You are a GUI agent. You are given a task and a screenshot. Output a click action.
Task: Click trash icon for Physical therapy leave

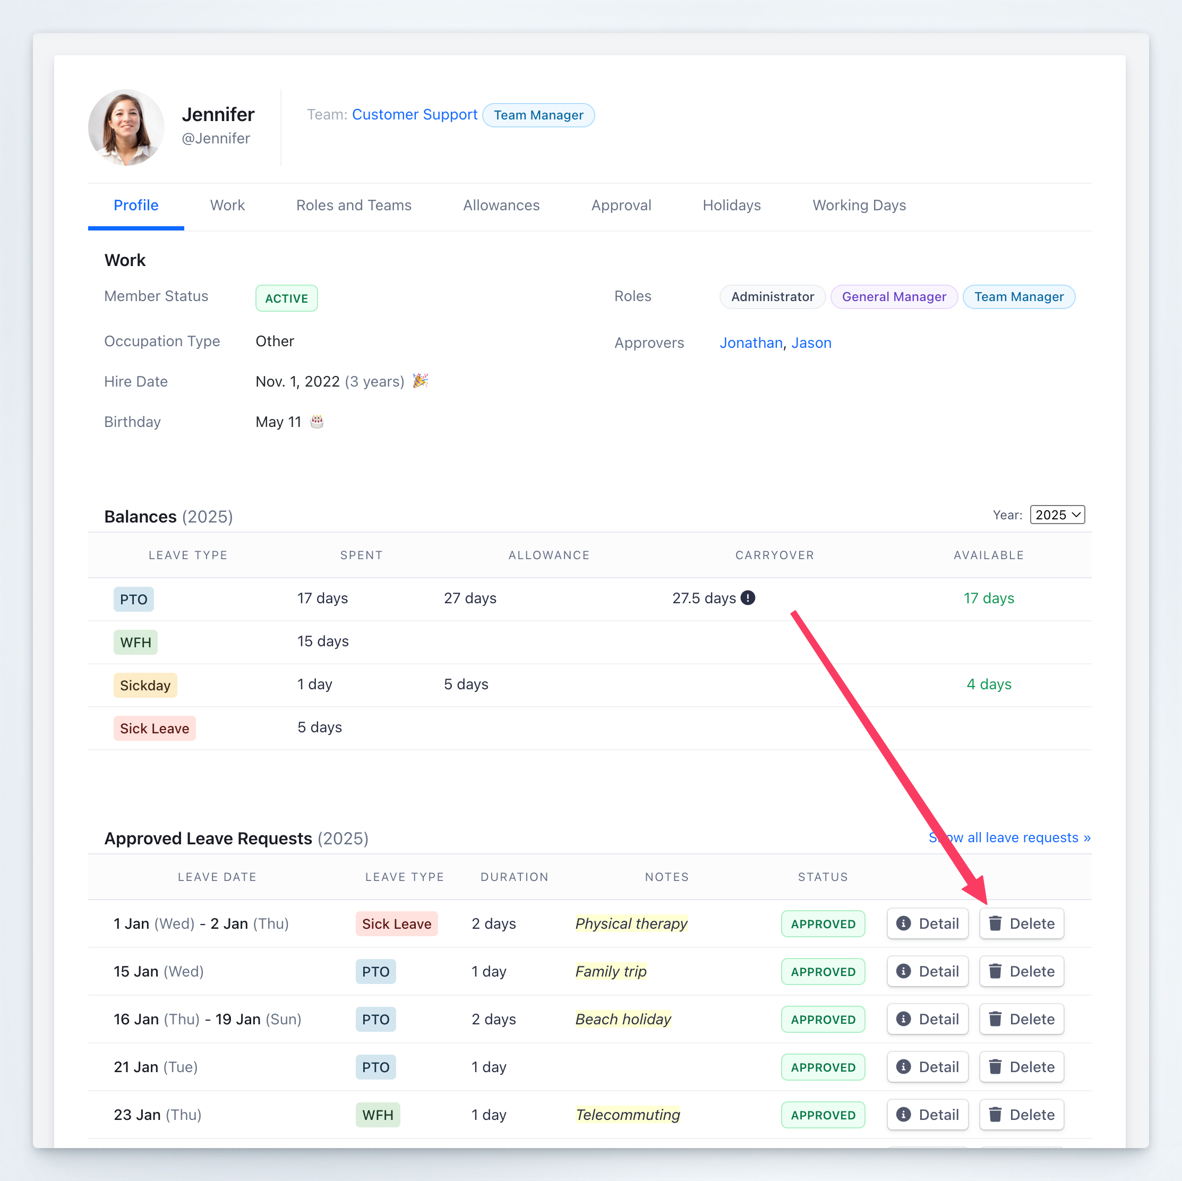[x=996, y=923]
